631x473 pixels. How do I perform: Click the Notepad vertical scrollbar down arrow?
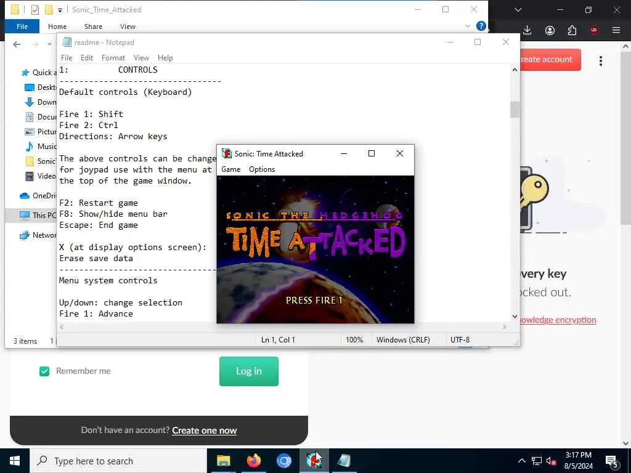(x=515, y=317)
